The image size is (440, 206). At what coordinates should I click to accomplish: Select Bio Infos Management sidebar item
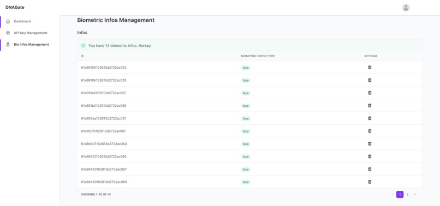pyautogui.click(x=32, y=44)
